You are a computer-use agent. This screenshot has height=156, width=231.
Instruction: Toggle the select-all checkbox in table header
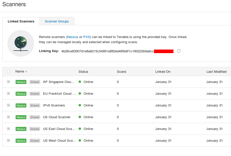pyautogui.click(x=8, y=71)
